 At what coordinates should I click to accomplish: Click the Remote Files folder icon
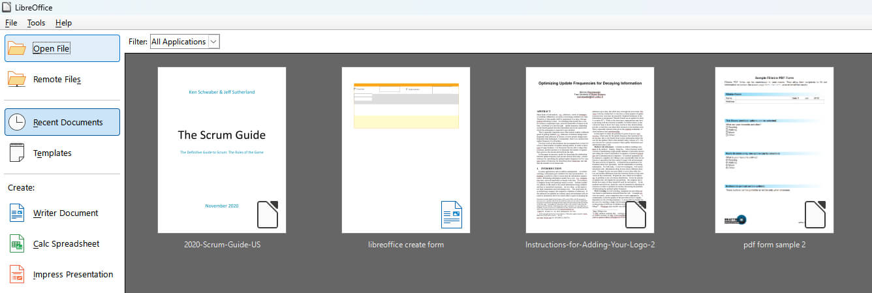coord(17,79)
